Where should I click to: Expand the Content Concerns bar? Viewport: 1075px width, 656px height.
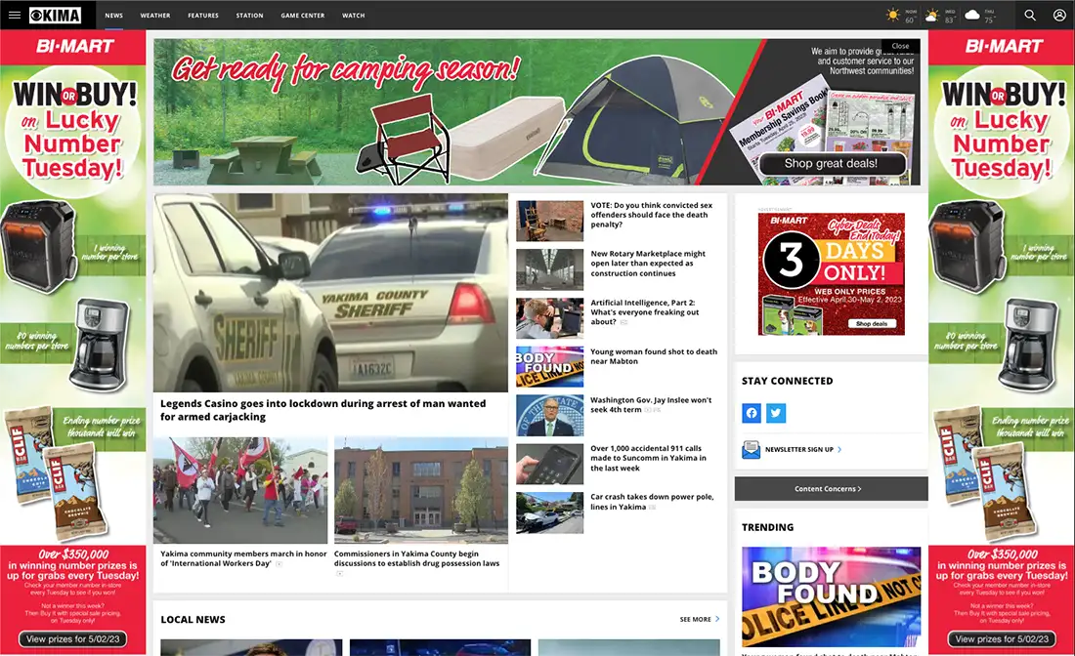pos(831,489)
